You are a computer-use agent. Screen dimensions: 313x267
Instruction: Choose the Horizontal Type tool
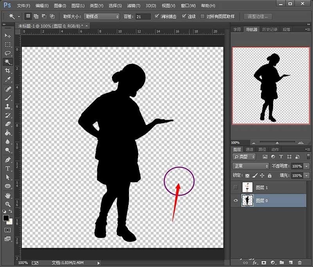[x=7, y=169]
